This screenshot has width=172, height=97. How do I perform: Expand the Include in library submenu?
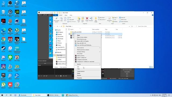tap(88, 52)
